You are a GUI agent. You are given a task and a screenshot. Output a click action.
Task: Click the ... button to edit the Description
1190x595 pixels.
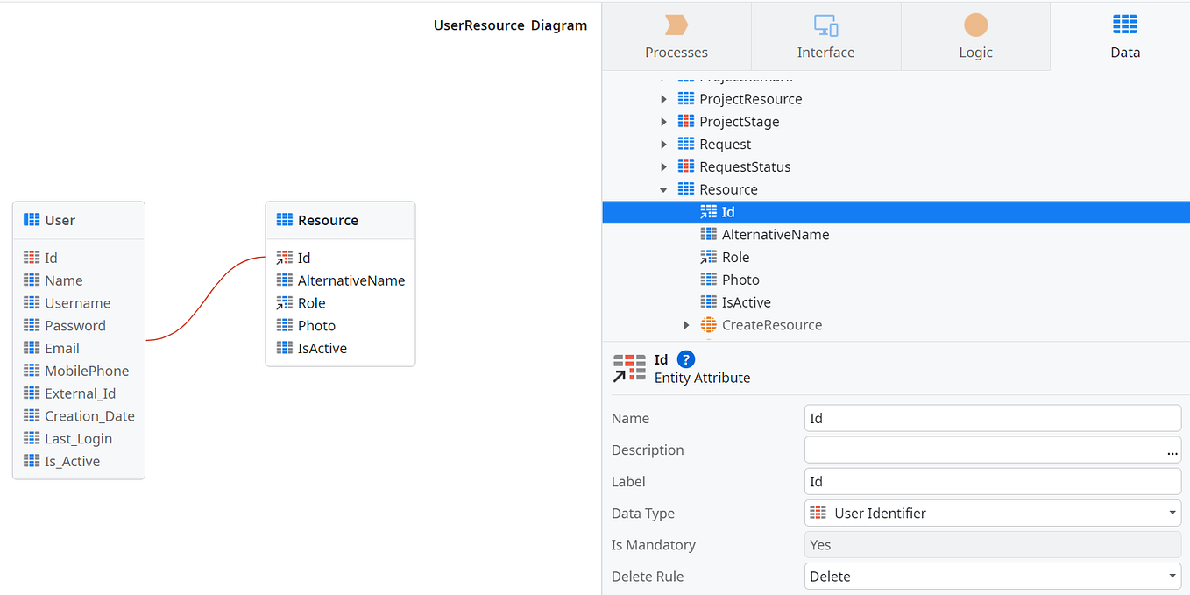1172,452
